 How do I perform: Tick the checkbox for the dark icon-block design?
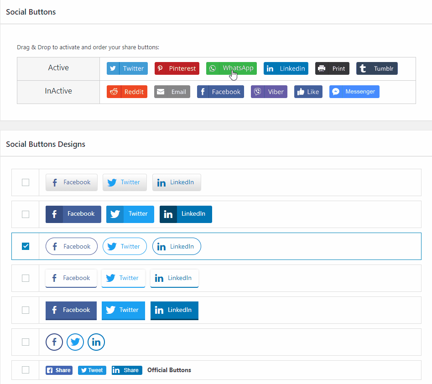click(26, 214)
